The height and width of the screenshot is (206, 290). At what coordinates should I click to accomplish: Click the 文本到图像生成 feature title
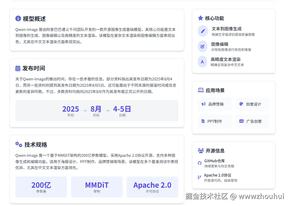coord(227,29)
